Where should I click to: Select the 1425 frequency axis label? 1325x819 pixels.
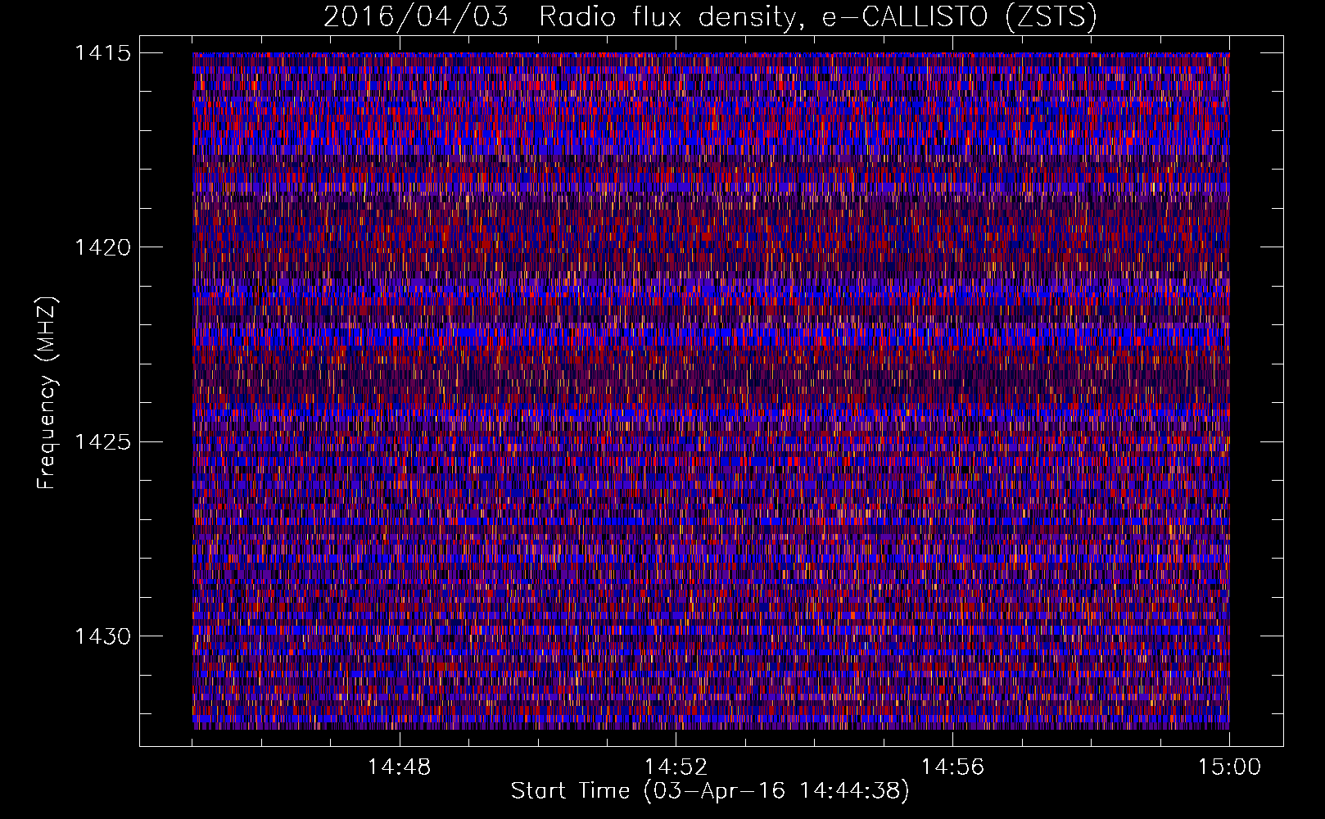102,442
